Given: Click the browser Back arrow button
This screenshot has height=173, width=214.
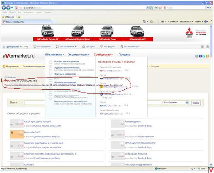Looking at the screenshot, I should click(x=4, y=8).
